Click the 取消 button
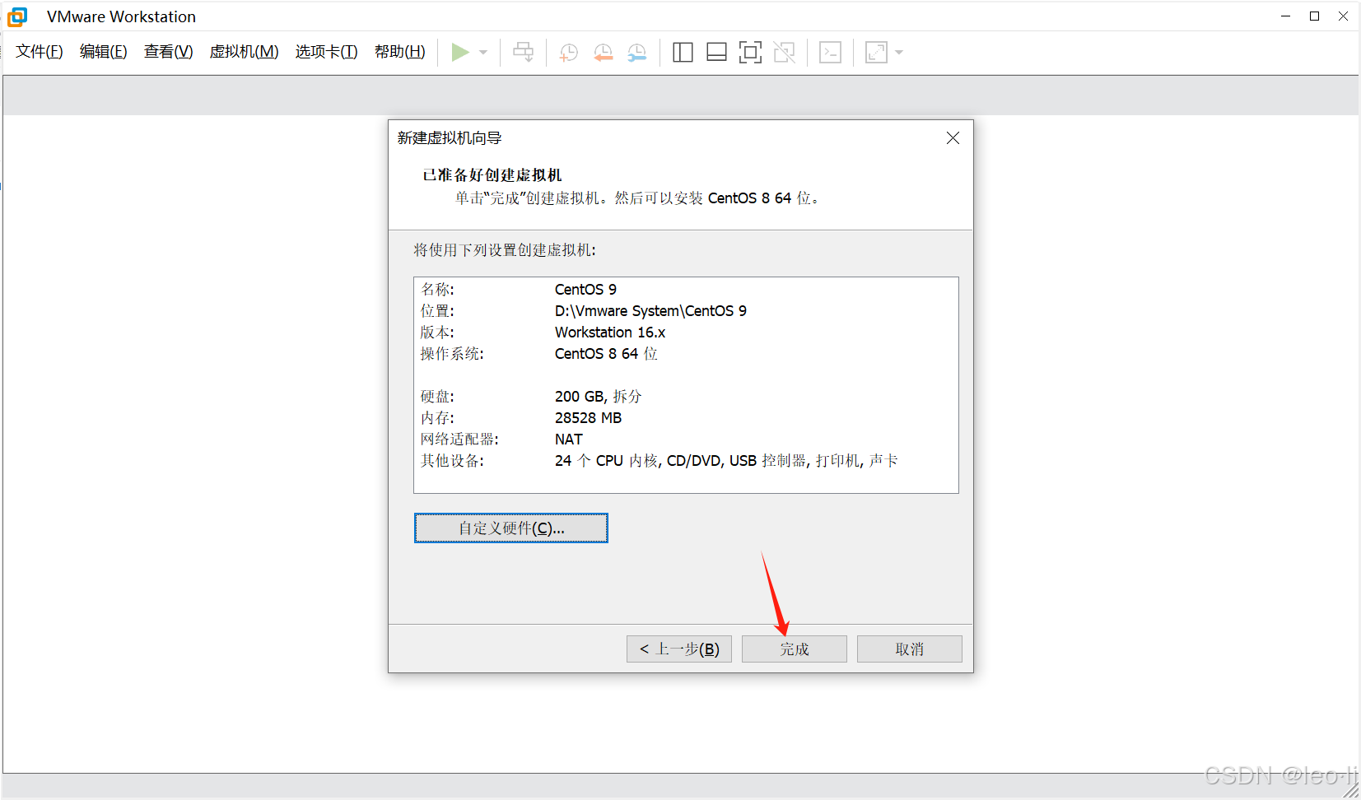 pos(910,649)
